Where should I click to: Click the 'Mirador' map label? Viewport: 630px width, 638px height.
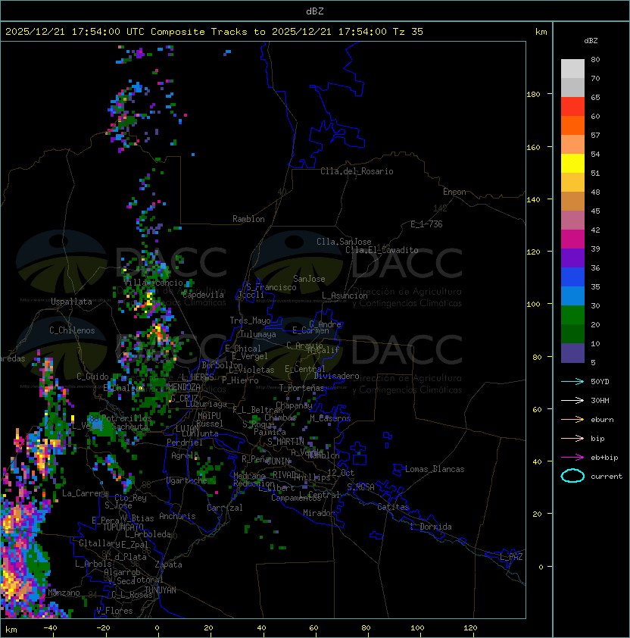pos(319,513)
